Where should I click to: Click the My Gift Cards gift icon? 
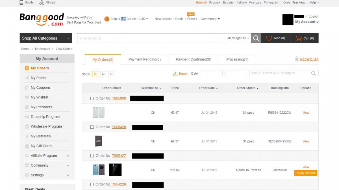point(27,146)
